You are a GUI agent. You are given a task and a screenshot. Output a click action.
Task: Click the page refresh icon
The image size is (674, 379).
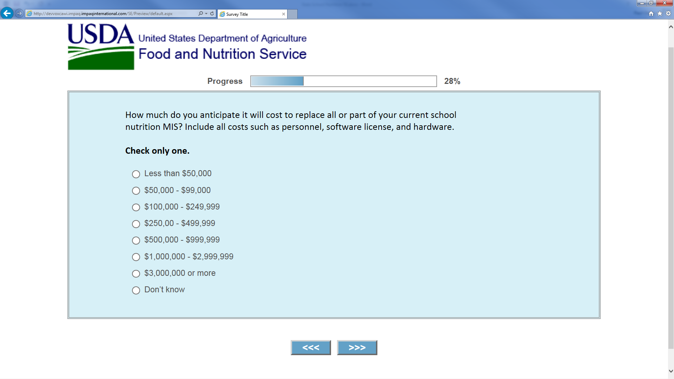pos(212,13)
